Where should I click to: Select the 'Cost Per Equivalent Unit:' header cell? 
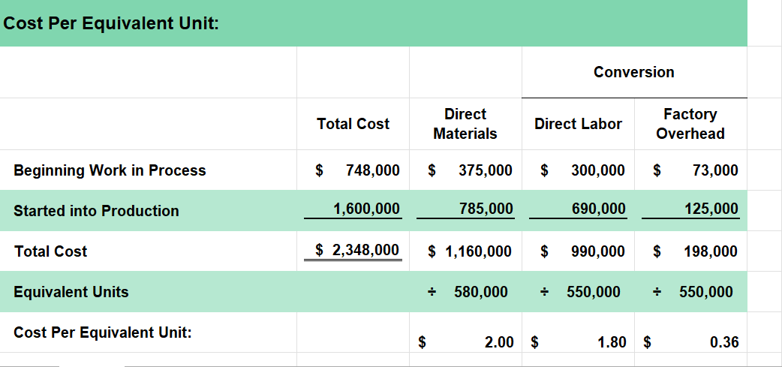coord(373,23)
